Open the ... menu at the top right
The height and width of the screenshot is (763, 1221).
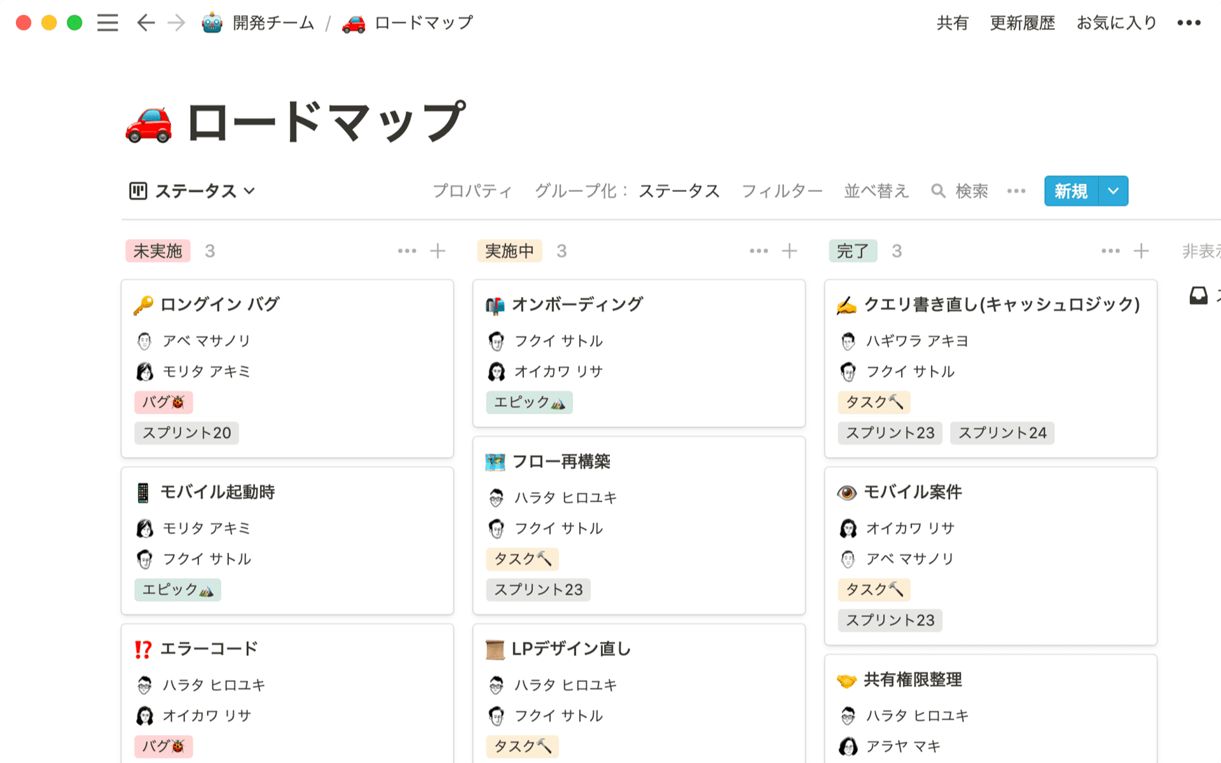pos(1187,23)
